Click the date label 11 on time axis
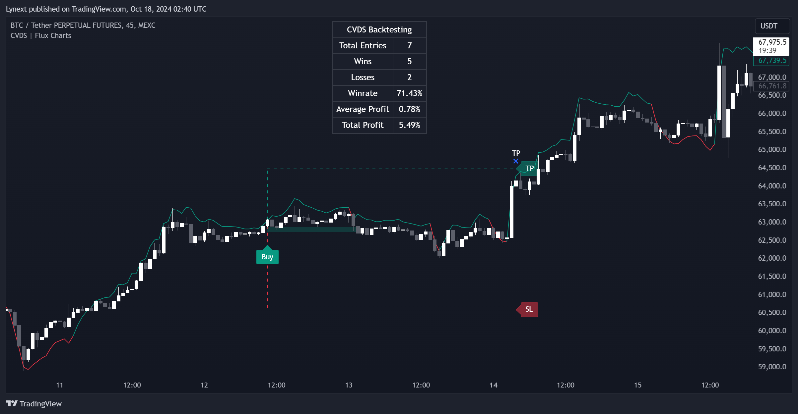Image resolution: width=798 pixels, height=414 pixels. coord(59,385)
